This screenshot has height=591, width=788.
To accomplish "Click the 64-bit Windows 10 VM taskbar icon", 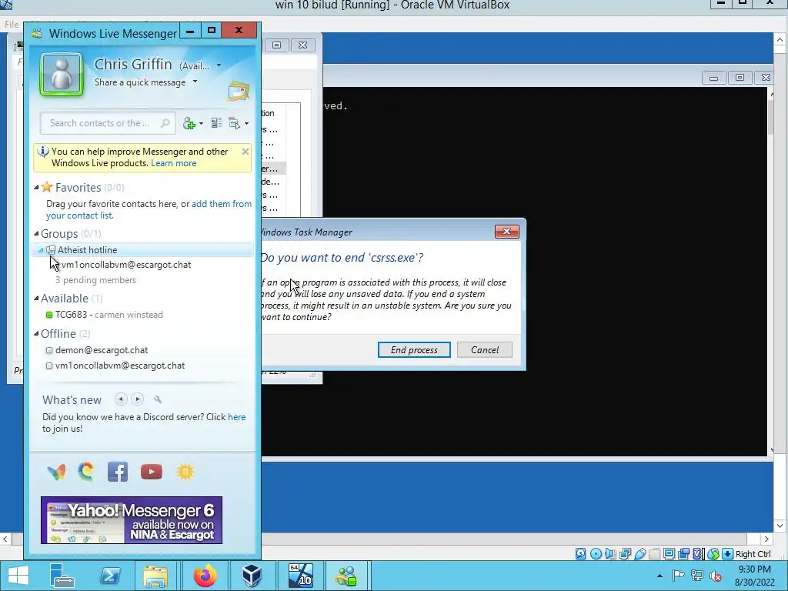I will click(301, 576).
